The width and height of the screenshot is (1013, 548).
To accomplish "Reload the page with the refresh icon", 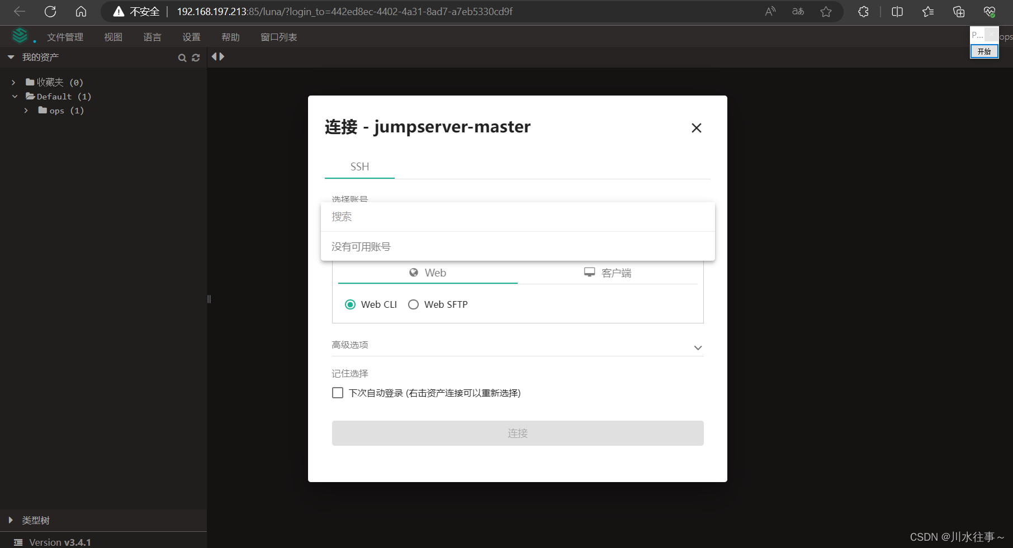I will pyautogui.click(x=50, y=11).
